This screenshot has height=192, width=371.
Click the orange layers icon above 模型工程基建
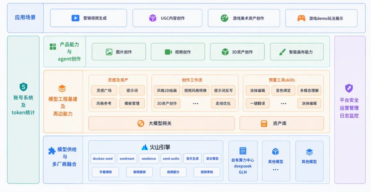[x=62, y=89]
